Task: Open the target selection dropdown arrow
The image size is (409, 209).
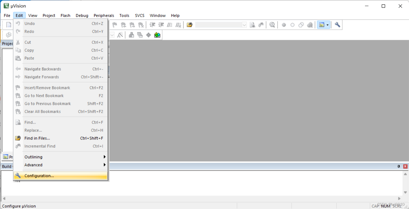Action: coord(112,35)
